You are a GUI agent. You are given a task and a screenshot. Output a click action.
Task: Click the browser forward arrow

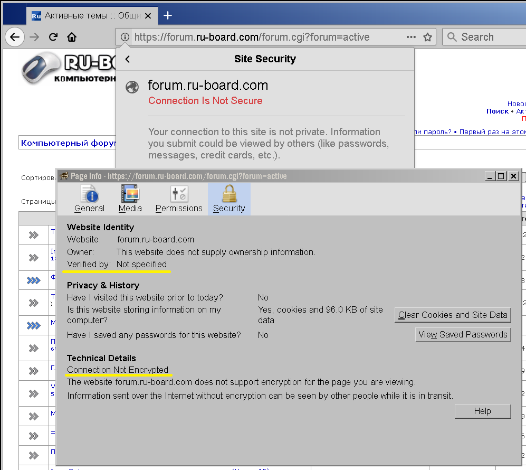[x=34, y=37]
